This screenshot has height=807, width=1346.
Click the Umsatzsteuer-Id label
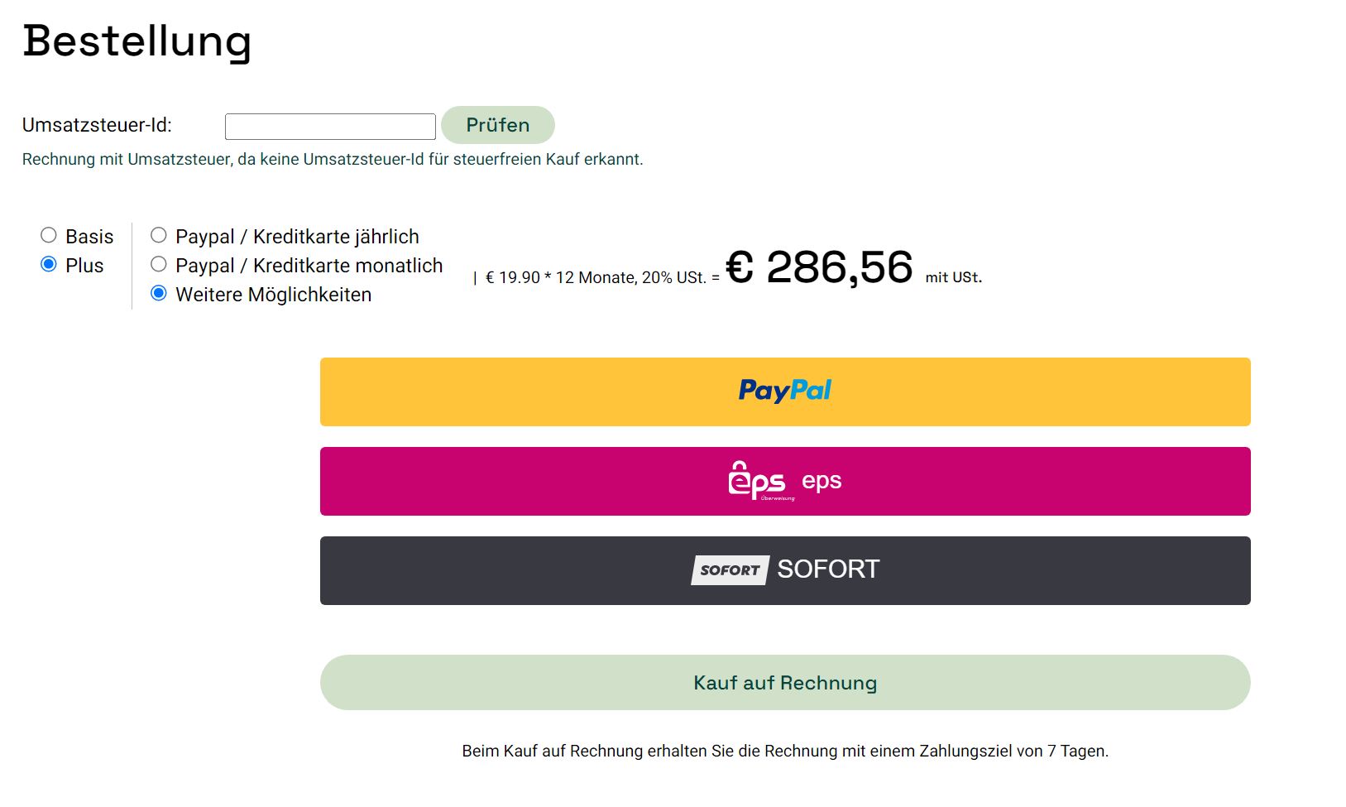click(x=97, y=125)
